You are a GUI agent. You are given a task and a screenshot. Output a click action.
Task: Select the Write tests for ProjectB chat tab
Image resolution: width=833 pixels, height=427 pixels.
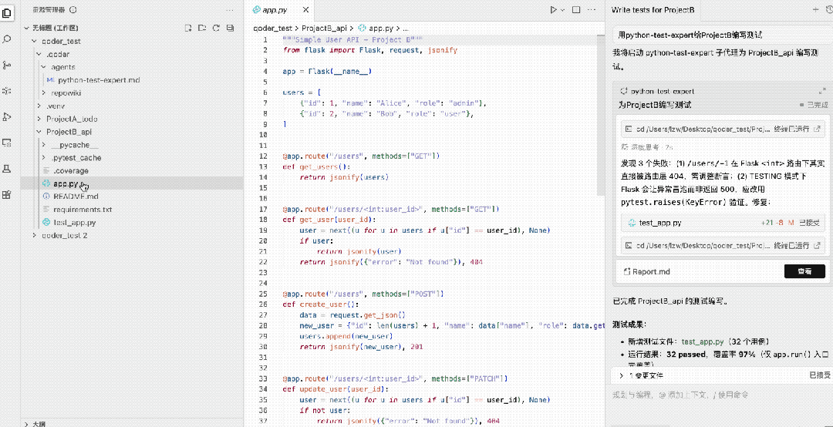pos(653,9)
